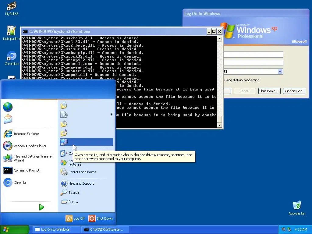The width and height of the screenshot is (312, 234).
Task: Click Shut Down... in logon dialog
Action: point(269,91)
